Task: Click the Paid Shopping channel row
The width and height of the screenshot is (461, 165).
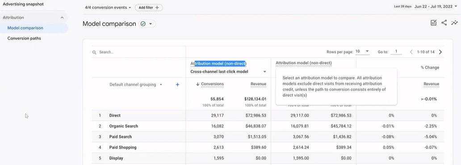Action: pyautogui.click(x=268, y=147)
